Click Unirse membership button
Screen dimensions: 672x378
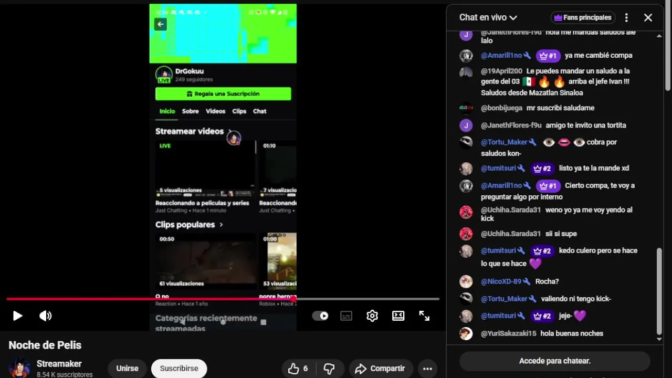127,369
